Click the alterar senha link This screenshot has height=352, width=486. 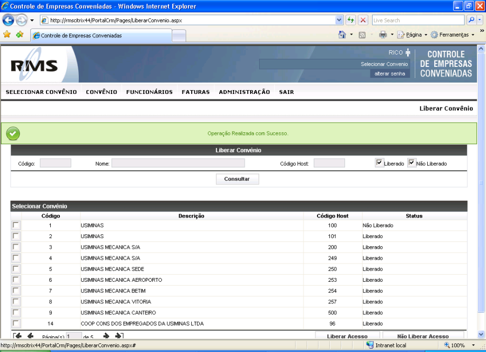(x=389, y=73)
